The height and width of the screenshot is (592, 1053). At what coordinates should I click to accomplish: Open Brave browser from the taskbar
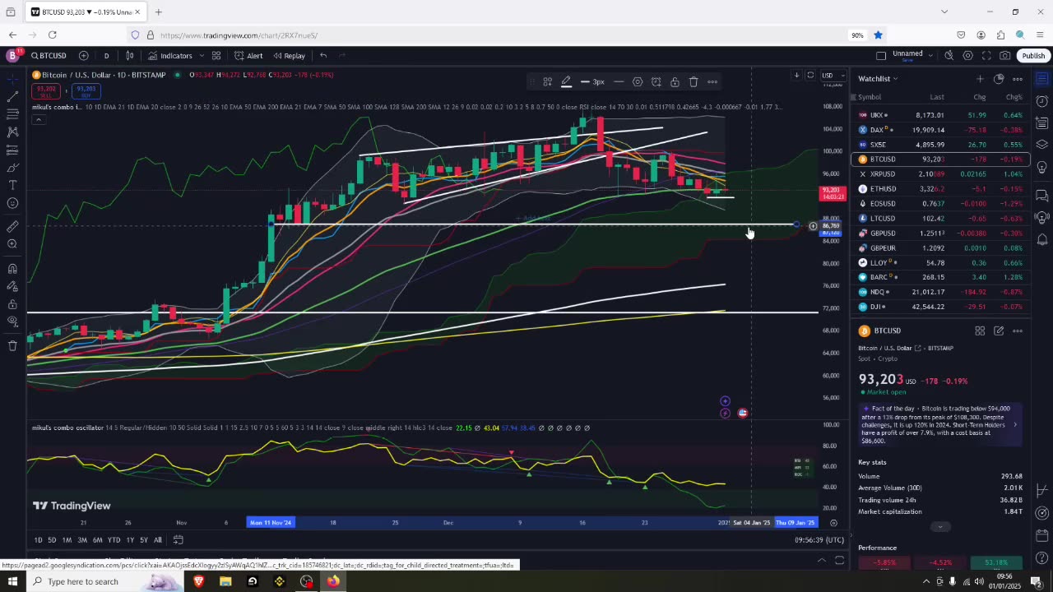click(198, 581)
